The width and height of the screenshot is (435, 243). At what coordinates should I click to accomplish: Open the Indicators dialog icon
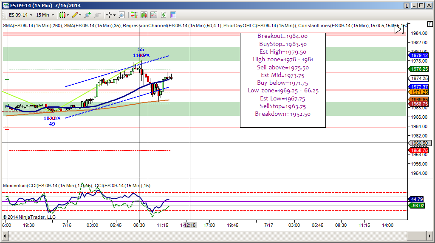(x=154, y=15)
